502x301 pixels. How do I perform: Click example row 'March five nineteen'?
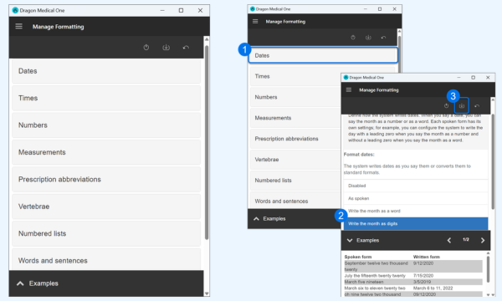click(x=413, y=282)
